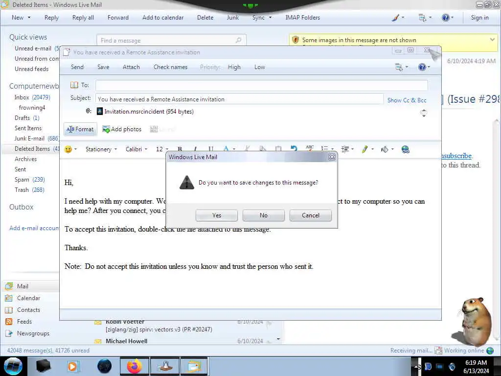The image size is (501, 376).
Task: Click Add photos in compose window
Action: coord(122,129)
